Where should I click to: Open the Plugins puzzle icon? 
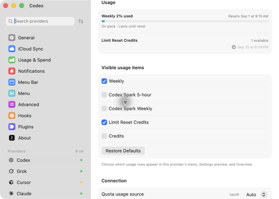coord(12,127)
